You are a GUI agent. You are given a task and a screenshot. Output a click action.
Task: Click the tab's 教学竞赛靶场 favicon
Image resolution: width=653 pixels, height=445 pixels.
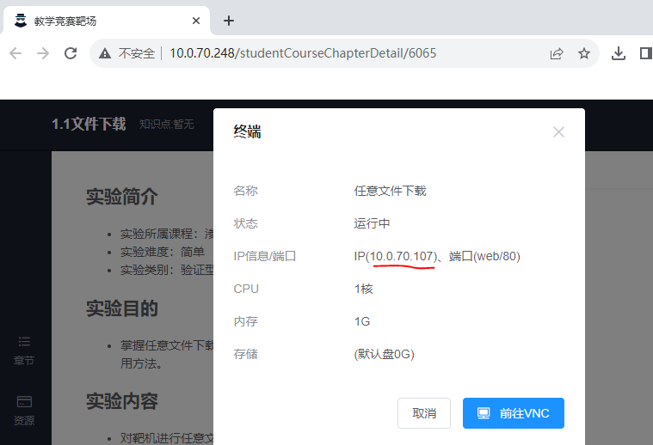coord(21,21)
